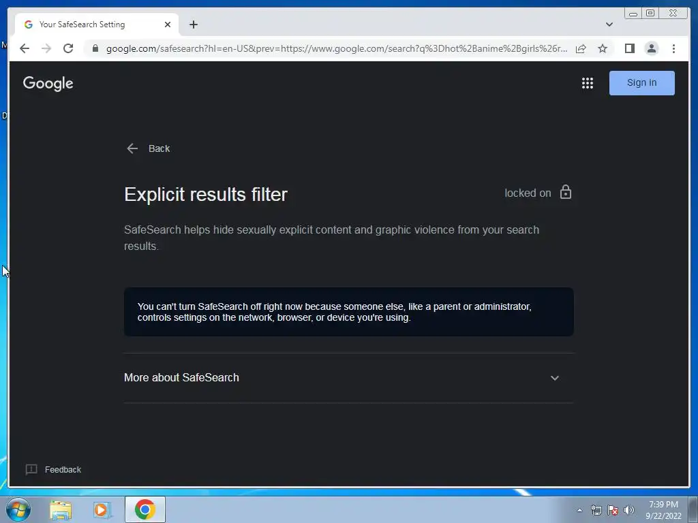This screenshot has width=698, height=523.
Task: Open Chrome side panel
Action: click(629, 48)
